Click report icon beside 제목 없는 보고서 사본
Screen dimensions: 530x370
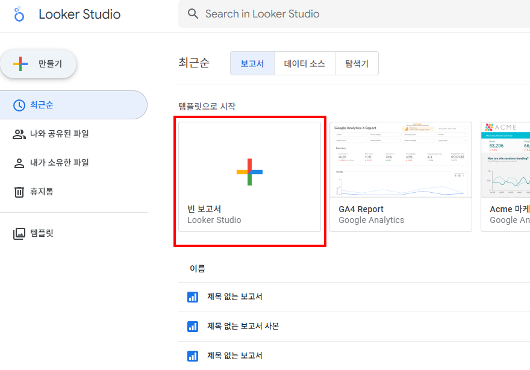(x=193, y=327)
